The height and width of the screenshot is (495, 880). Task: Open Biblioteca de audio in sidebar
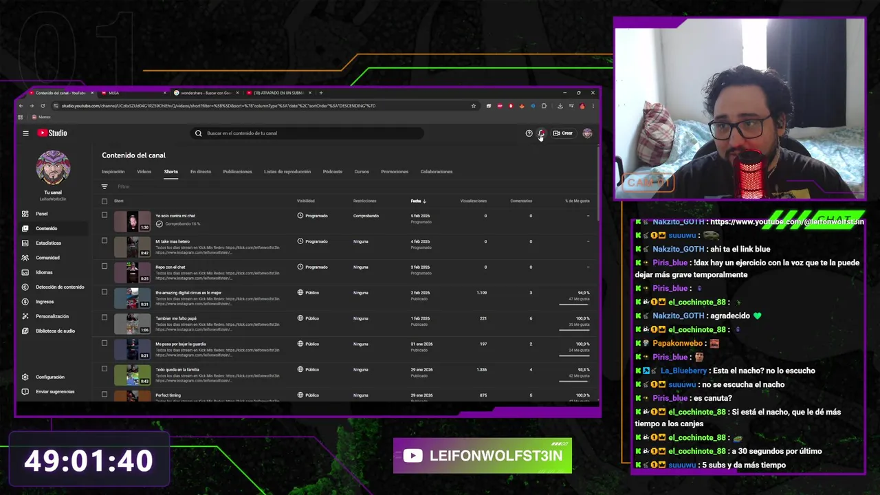coord(55,331)
